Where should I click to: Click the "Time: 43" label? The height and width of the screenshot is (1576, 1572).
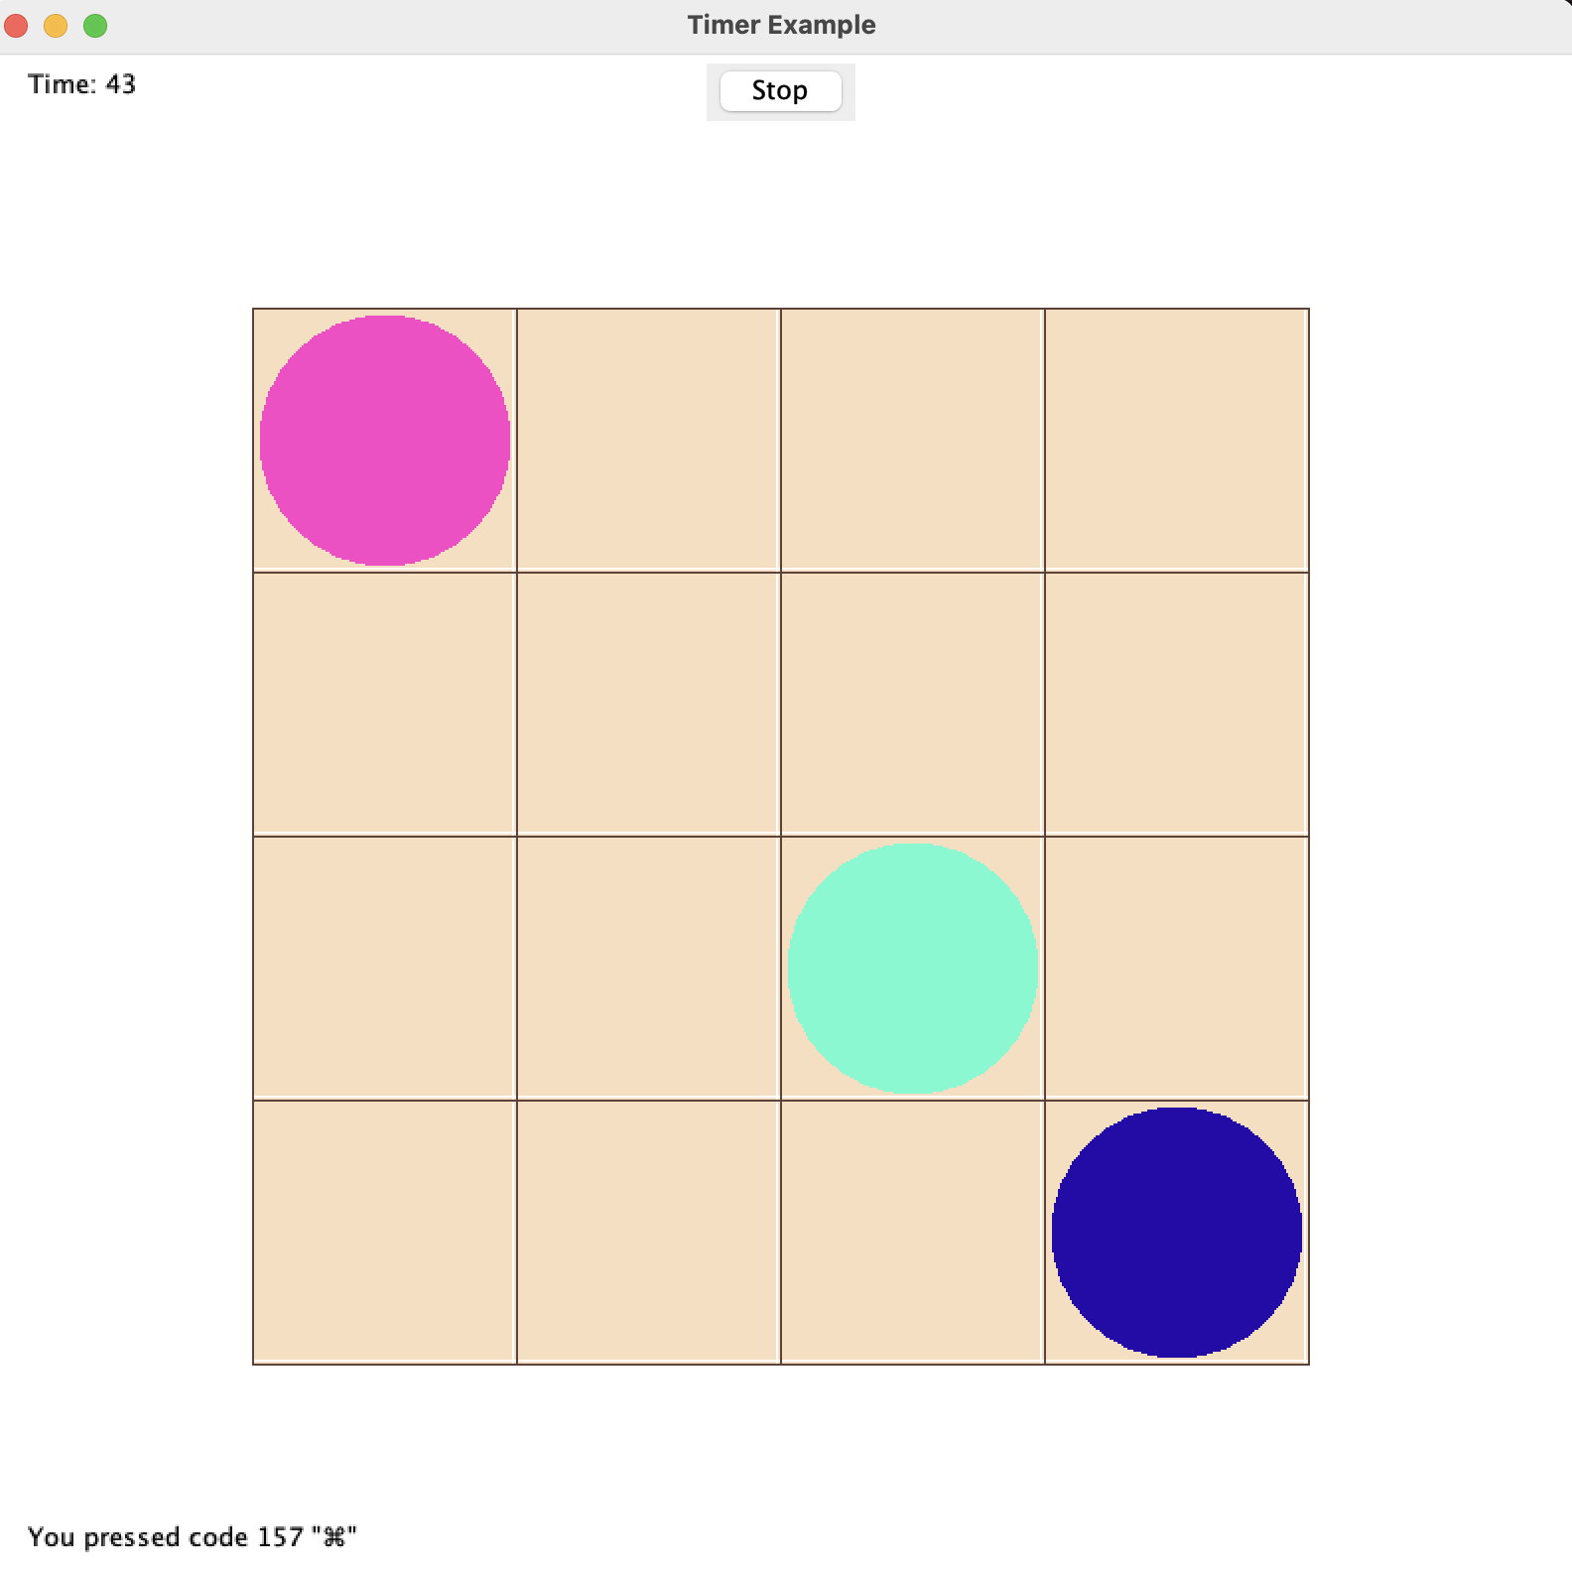[x=82, y=84]
